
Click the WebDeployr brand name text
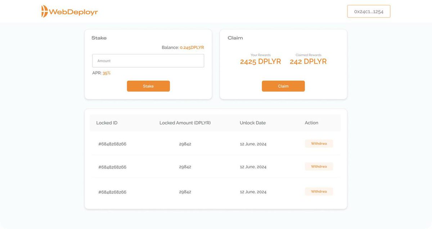(x=73, y=11)
